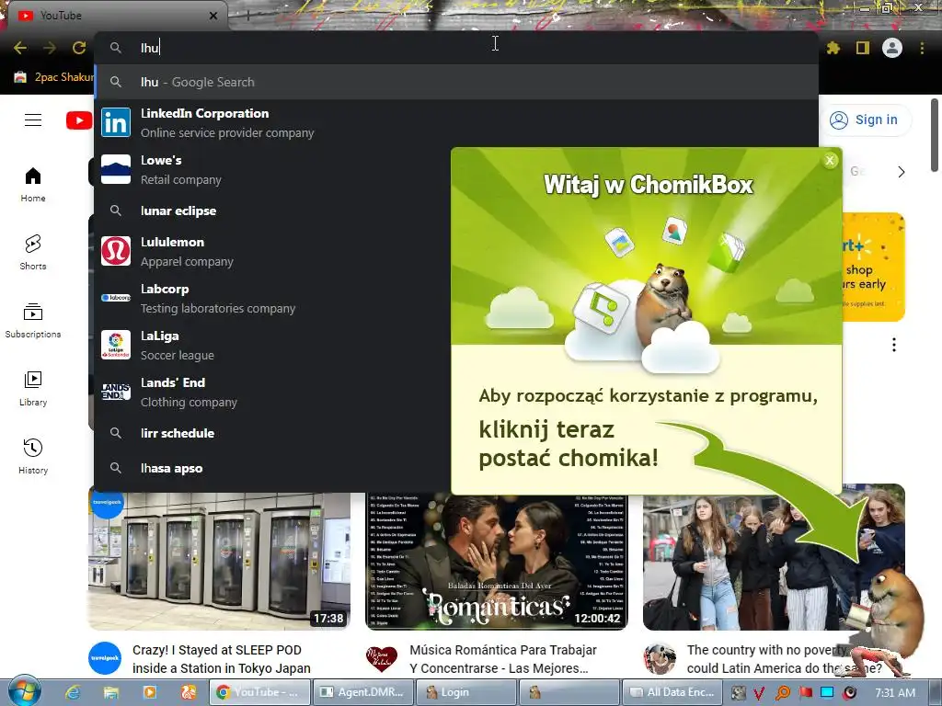Open the Romanticas music video thumbnail

click(x=496, y=561)
